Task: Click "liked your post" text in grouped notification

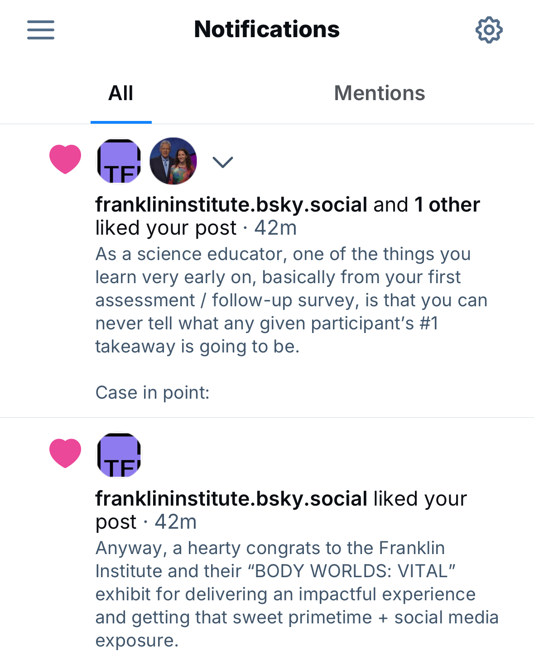Action: pos(166,228)
